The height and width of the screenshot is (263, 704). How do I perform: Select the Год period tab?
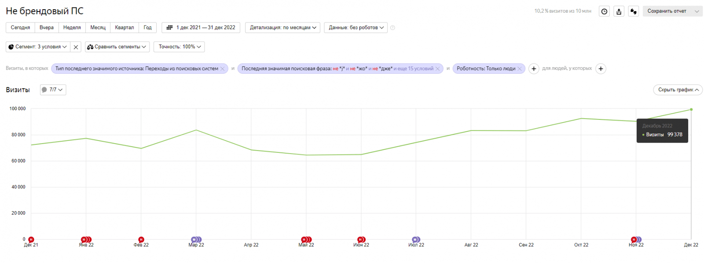pyautogui.click(x=148, y=28)
